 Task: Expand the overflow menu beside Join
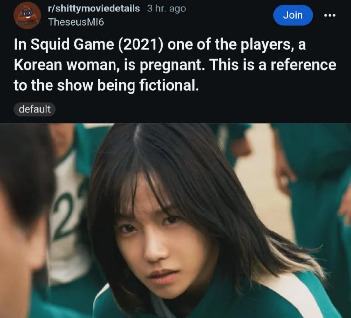click(330, 15)
